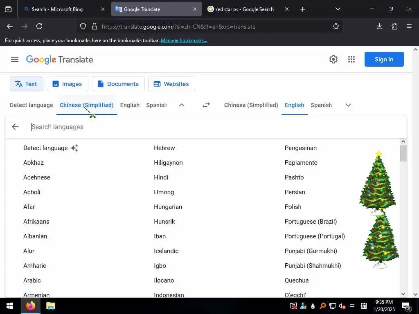Pick Quechua from the language list

point(297,280)
